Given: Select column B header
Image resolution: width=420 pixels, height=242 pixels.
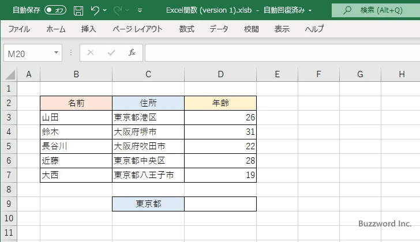Looking at the screenshot, I should (x=76, y=74).
